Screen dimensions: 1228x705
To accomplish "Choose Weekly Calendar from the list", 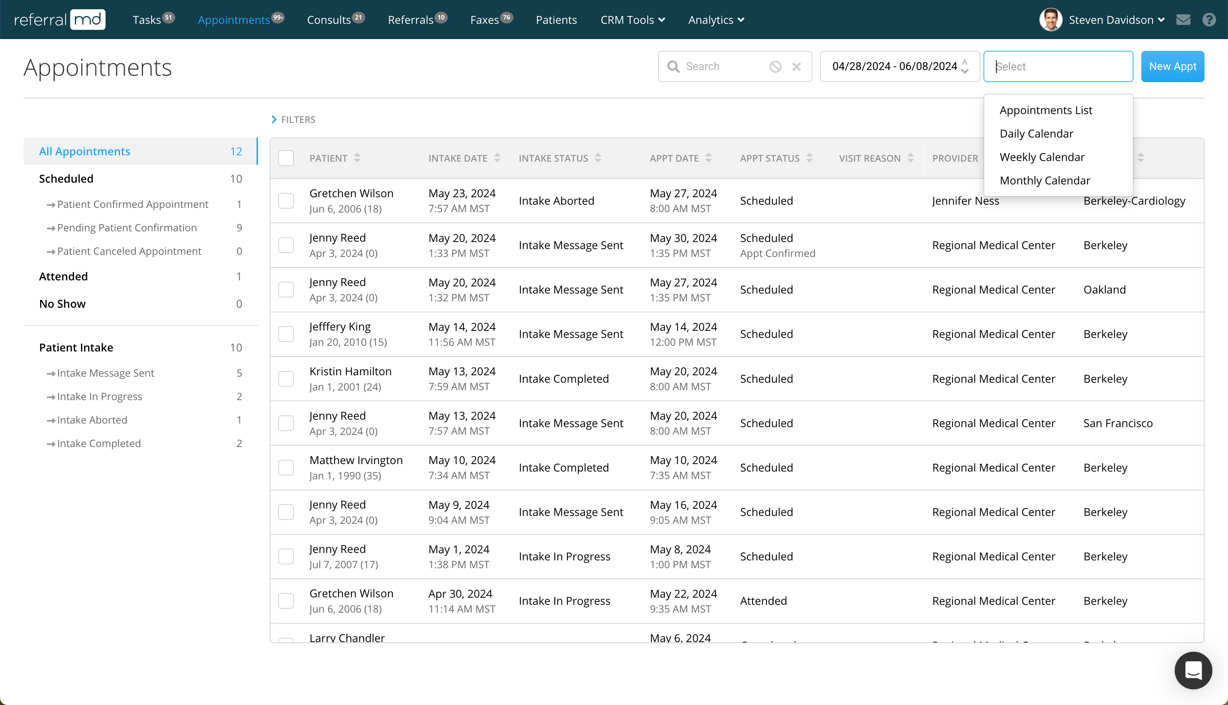I will pos(1042,157).
